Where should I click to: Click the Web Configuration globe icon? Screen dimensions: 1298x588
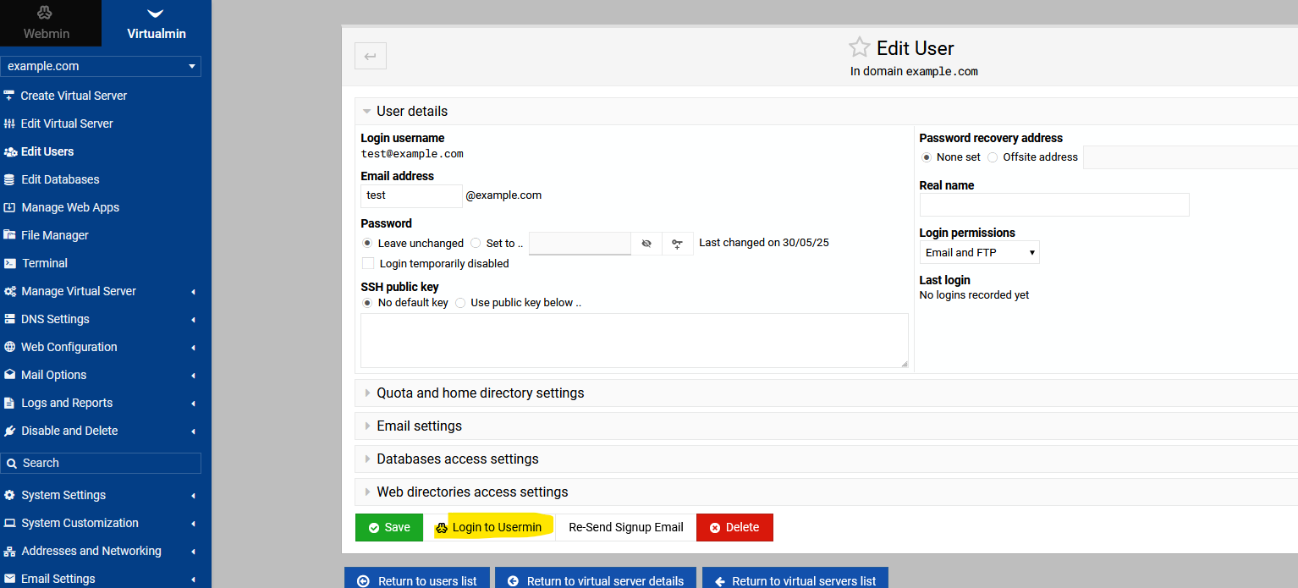click(x=10, y=347)
